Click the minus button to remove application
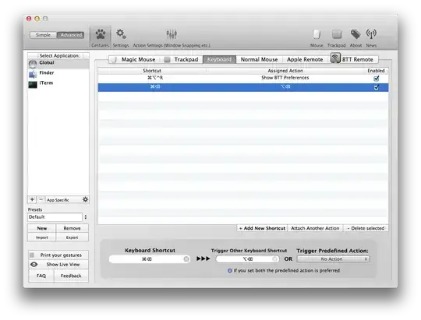Viewport: 421px width, 320px height. pyautogui.click(x=41, y=199)
